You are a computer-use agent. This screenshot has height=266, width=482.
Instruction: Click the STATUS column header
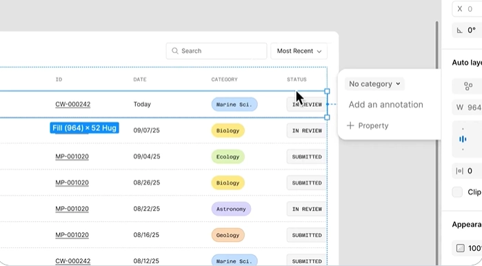click(x=297, y=79)
